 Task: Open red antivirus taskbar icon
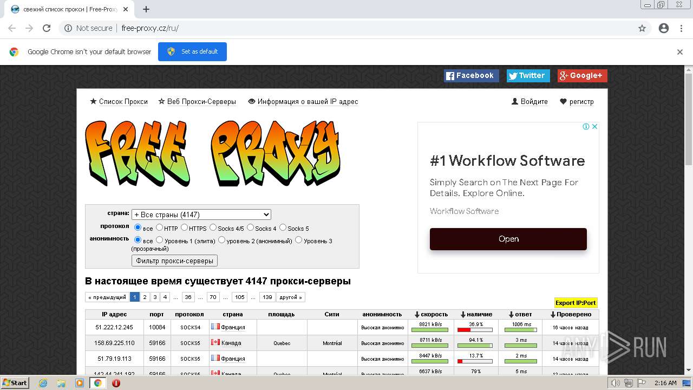(116, 383)
